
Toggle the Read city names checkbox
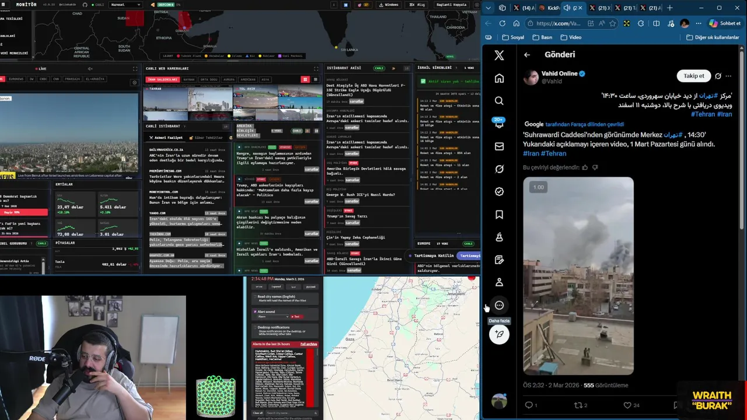coord(254,296)
